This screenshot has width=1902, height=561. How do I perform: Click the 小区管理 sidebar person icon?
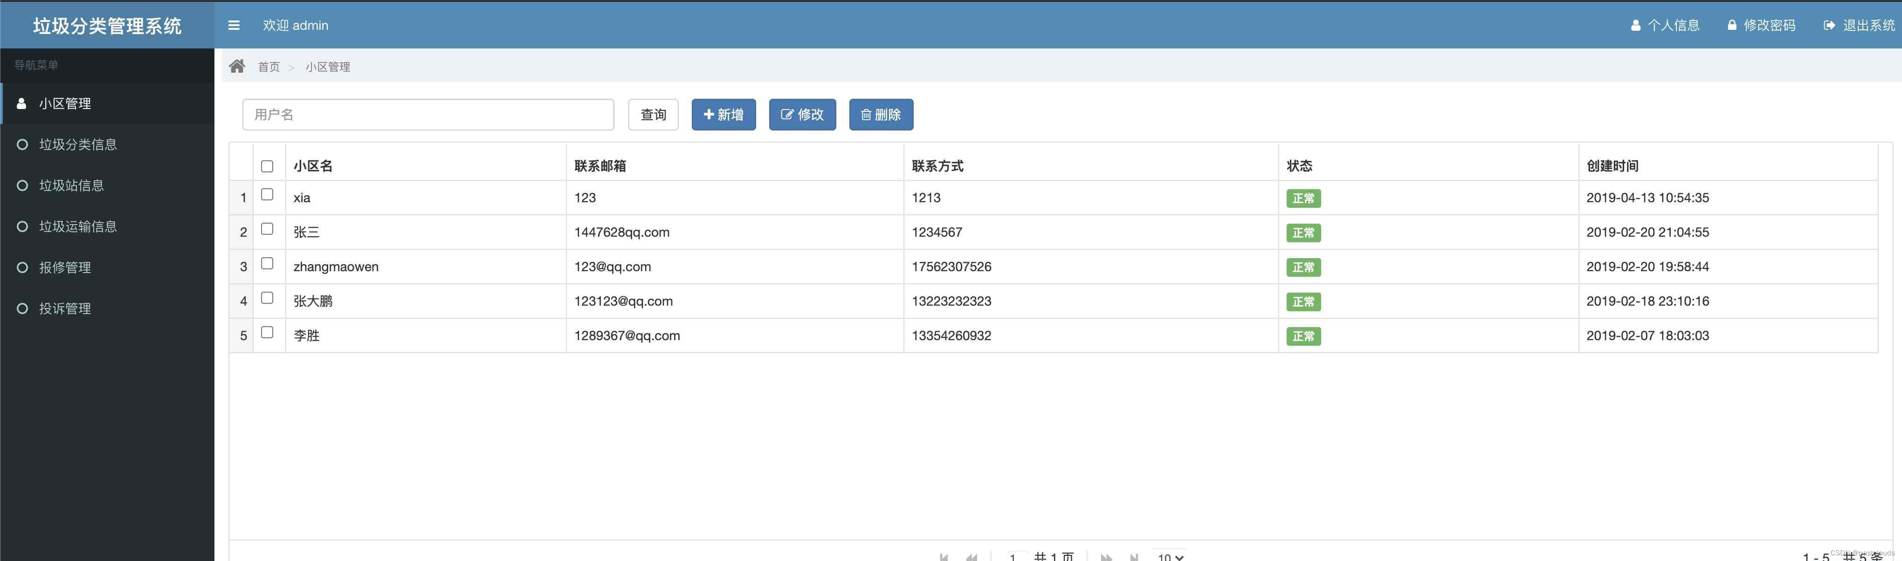click(x=21, y=103)
